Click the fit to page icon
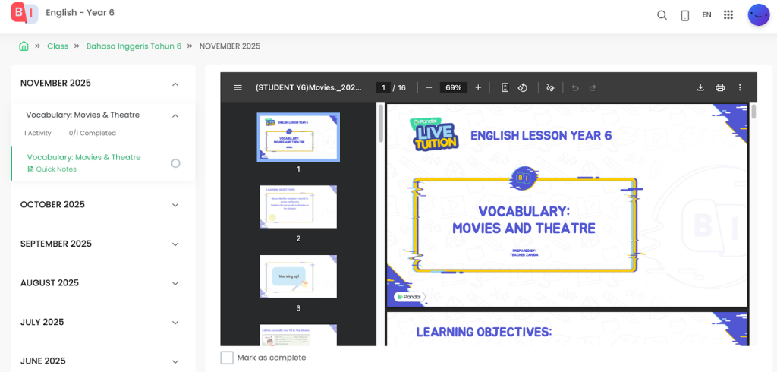The width and height of the screenshot is (777, 372). tap(505, 88)
